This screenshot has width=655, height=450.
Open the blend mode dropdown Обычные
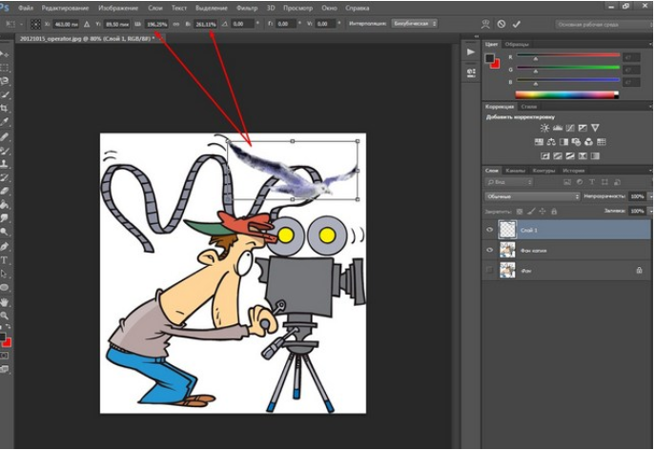pos(534,196)
